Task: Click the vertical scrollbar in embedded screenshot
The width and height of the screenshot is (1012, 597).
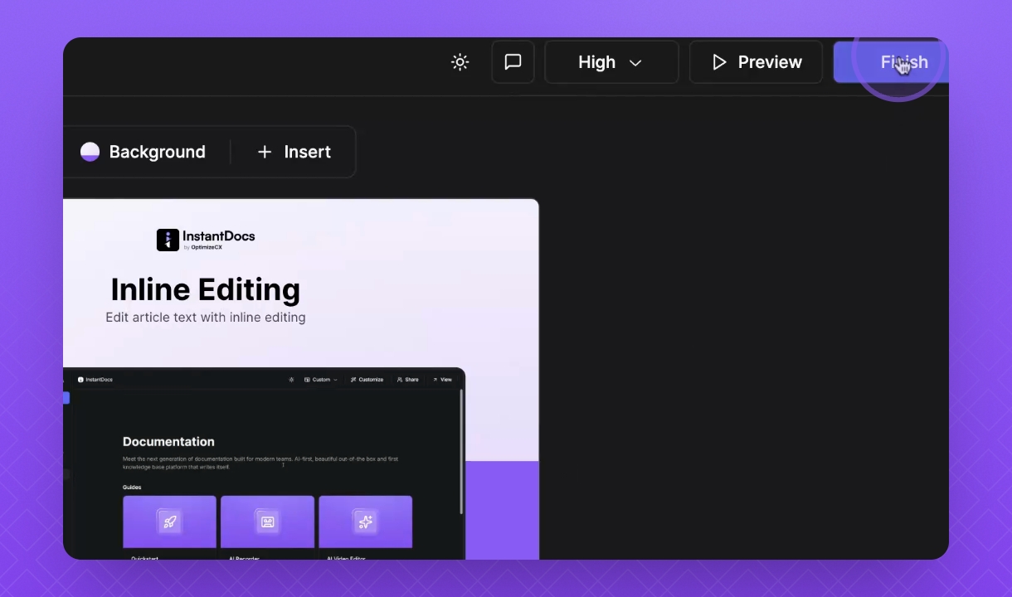Action: [460, 452]
